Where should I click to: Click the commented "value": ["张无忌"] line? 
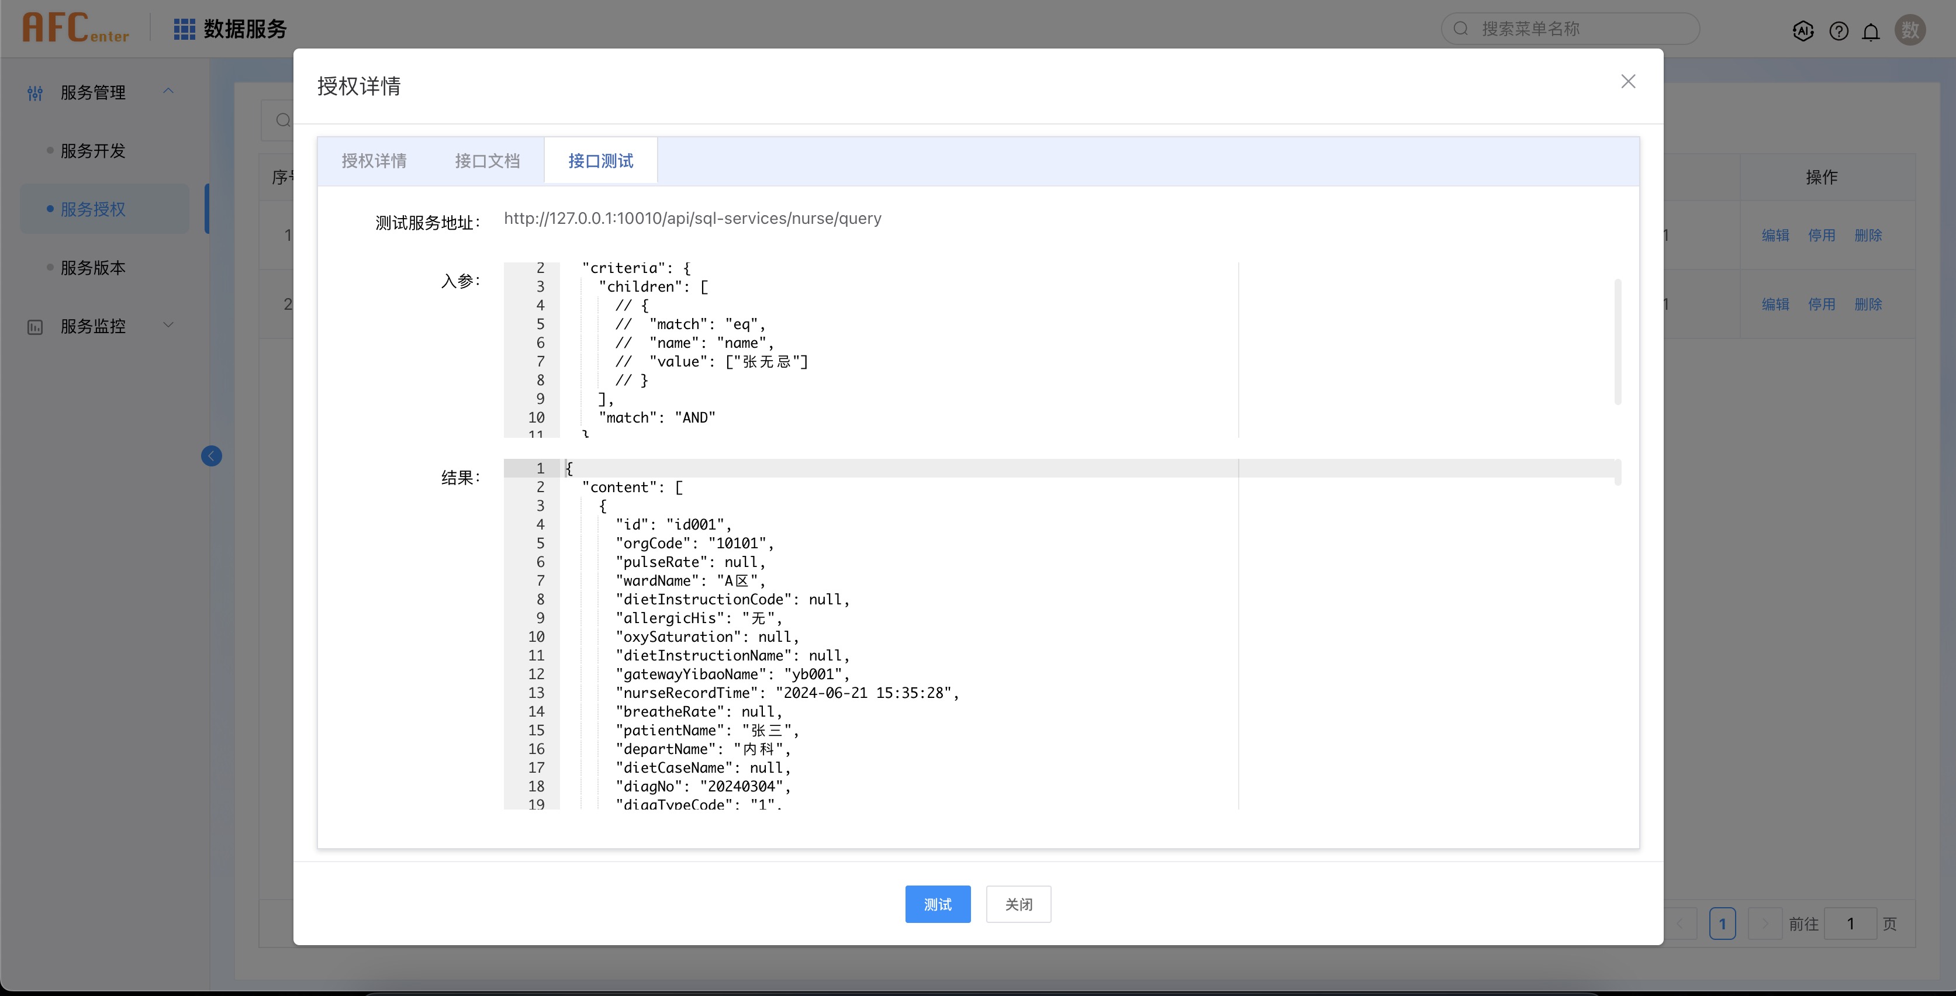711,361
